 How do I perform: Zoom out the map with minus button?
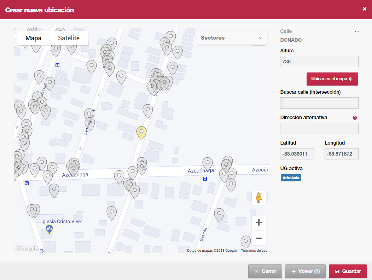click(258, 238)
